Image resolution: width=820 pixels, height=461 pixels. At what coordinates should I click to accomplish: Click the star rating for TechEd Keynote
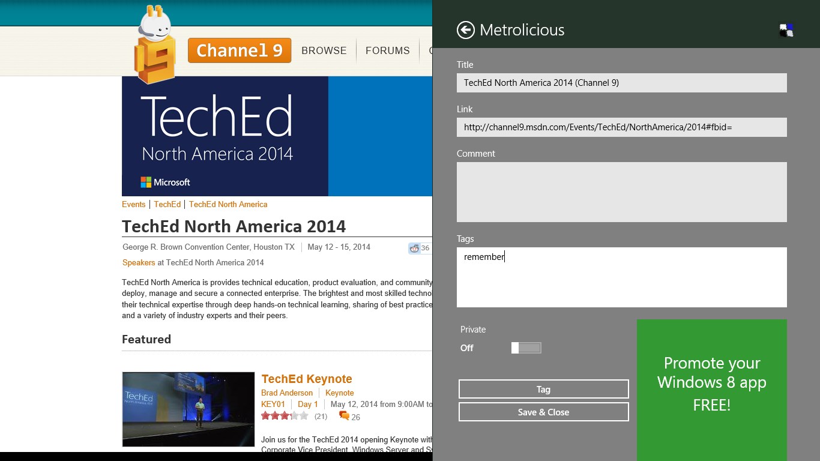click(x=285, y=416)
